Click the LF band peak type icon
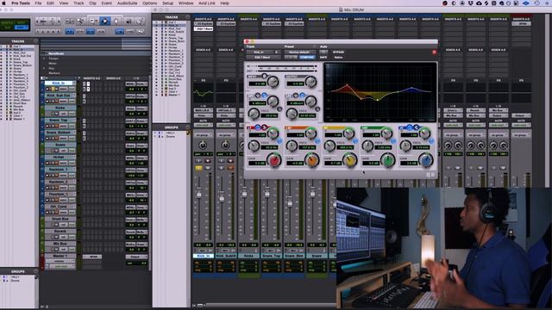Screen dimensions: 552x310 [x=258, y=127]
